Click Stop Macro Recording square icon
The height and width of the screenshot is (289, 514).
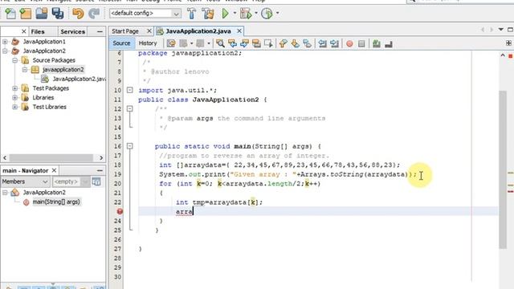click(x=361, y=43)
